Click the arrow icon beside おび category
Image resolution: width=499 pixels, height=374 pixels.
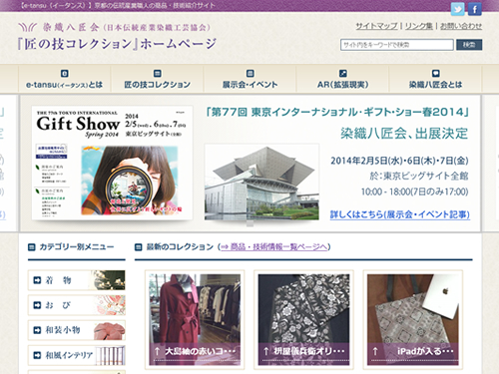(37, 305)
